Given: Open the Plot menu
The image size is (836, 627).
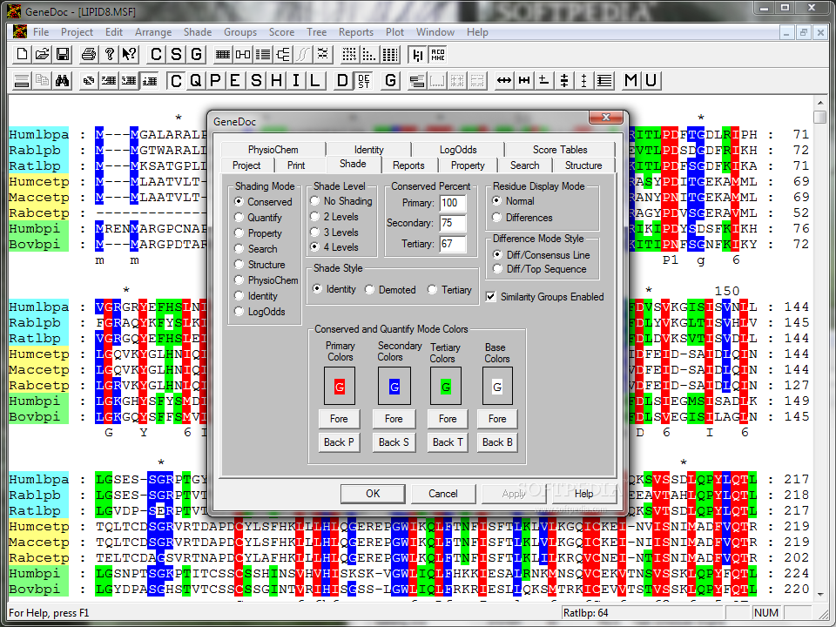Looking at the screenshot, I should 394,32.
